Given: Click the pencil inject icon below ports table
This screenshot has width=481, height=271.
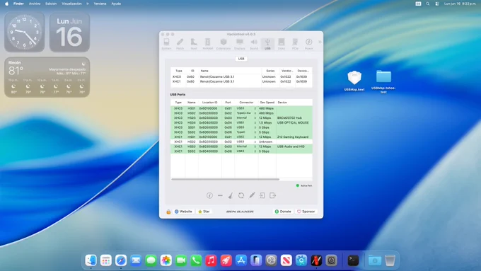Looking at the screenshot, I should click(252, 195).
